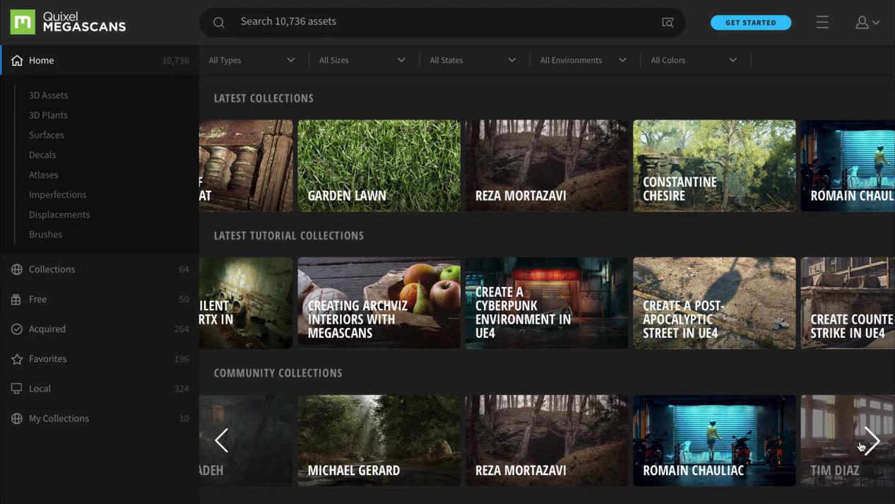Open the Garden Lawn collection thumbnail

point(379,165)
